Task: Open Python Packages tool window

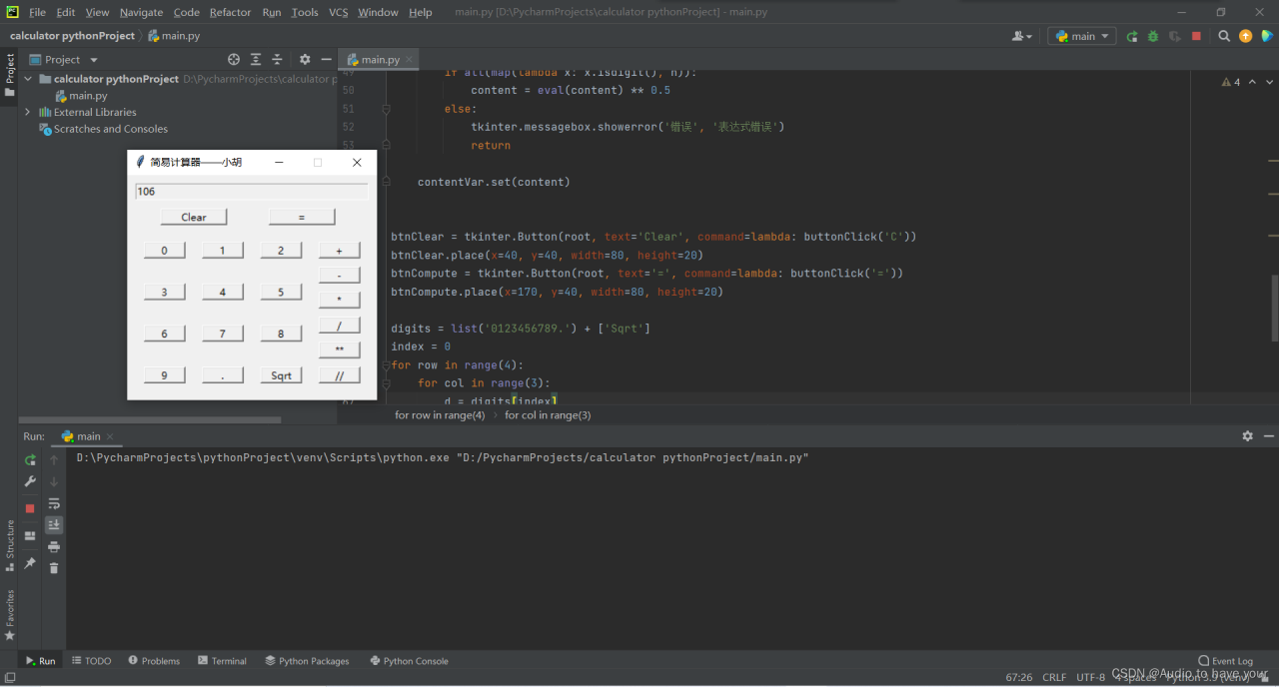Action: pos(307,661)
